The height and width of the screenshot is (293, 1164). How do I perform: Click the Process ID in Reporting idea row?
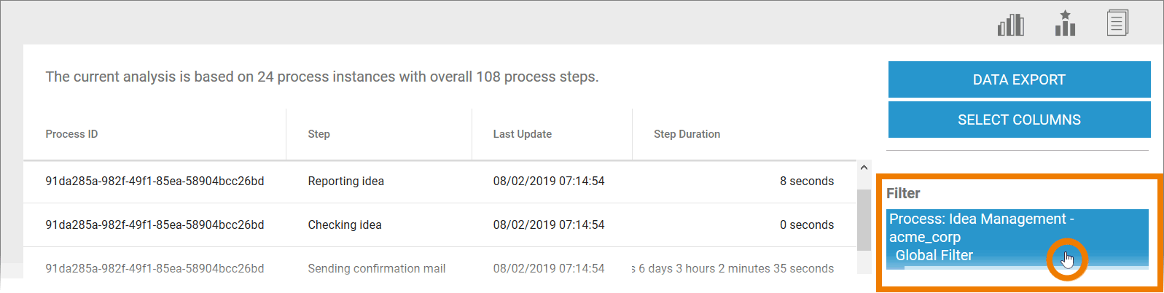tap(155, 181)
